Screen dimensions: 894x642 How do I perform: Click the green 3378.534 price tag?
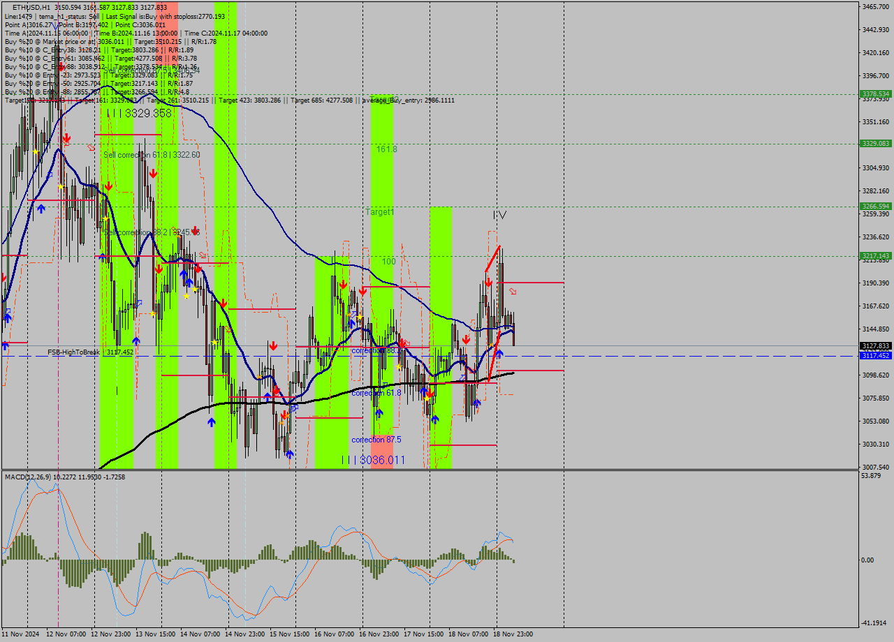pos(876,94)
